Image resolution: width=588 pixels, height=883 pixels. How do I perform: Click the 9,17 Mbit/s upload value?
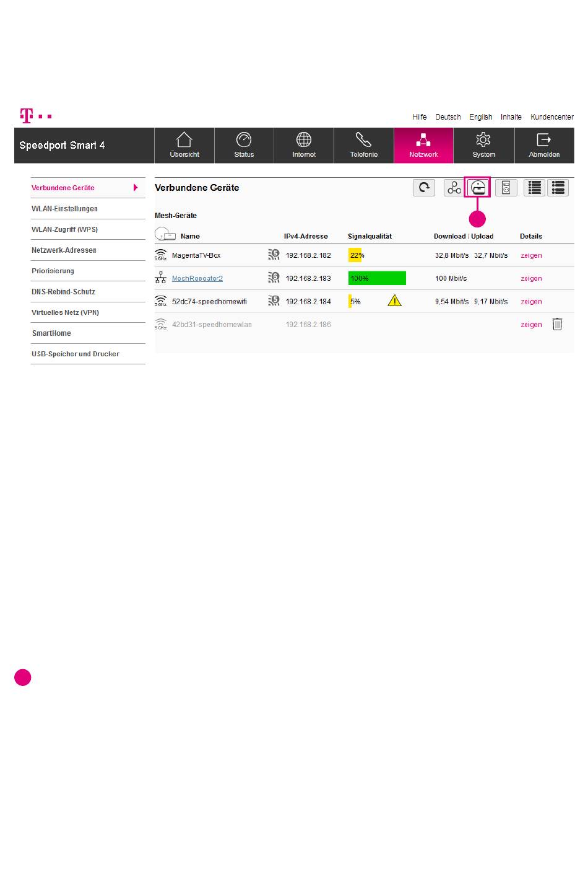tap(491, 301)
